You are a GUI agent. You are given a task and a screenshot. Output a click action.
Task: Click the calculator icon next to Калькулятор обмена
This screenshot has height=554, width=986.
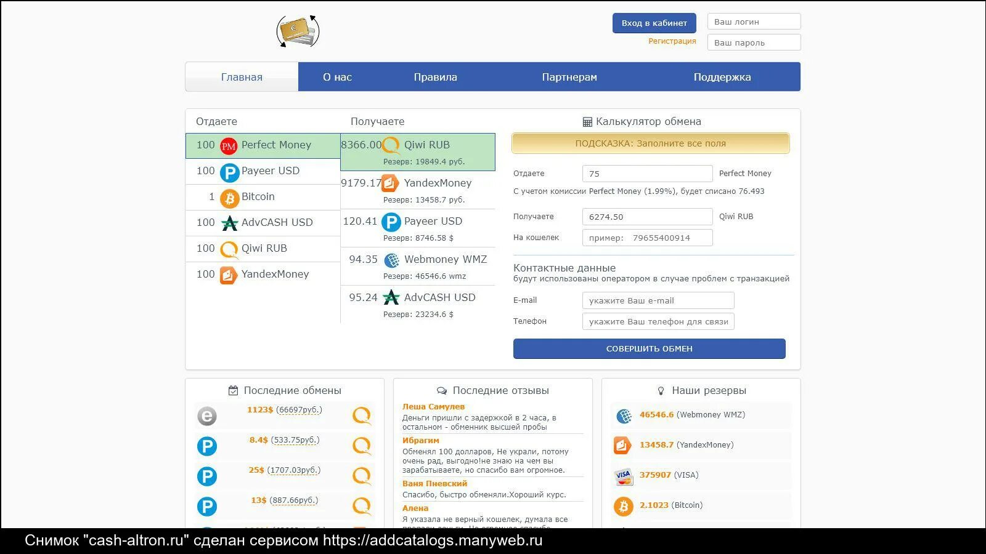(x=587, y=122)
